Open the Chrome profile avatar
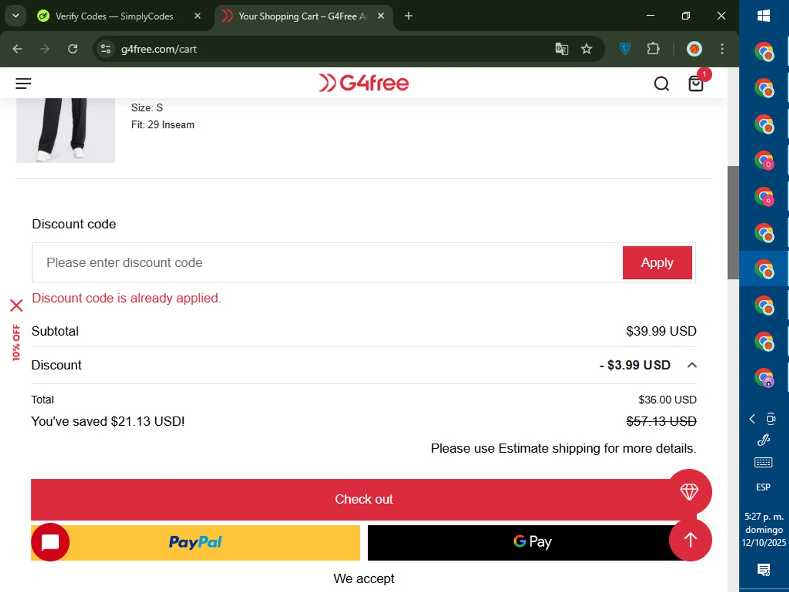The height and width of the screenshot is (592, 789). coord(694,49)
